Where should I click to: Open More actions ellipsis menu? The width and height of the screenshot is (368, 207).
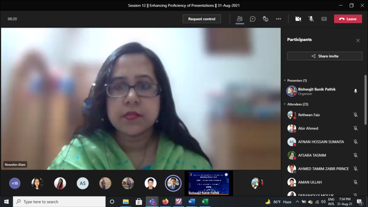tap(278, 19)
